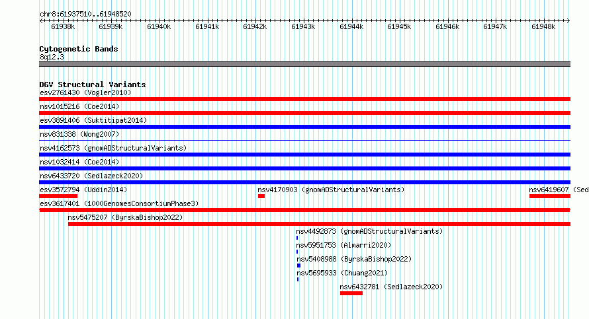Open the nsv1015216 (Coe2014) variant label
Image resolution: width=589 pixels, height=319 pixels.
point(79,106)
